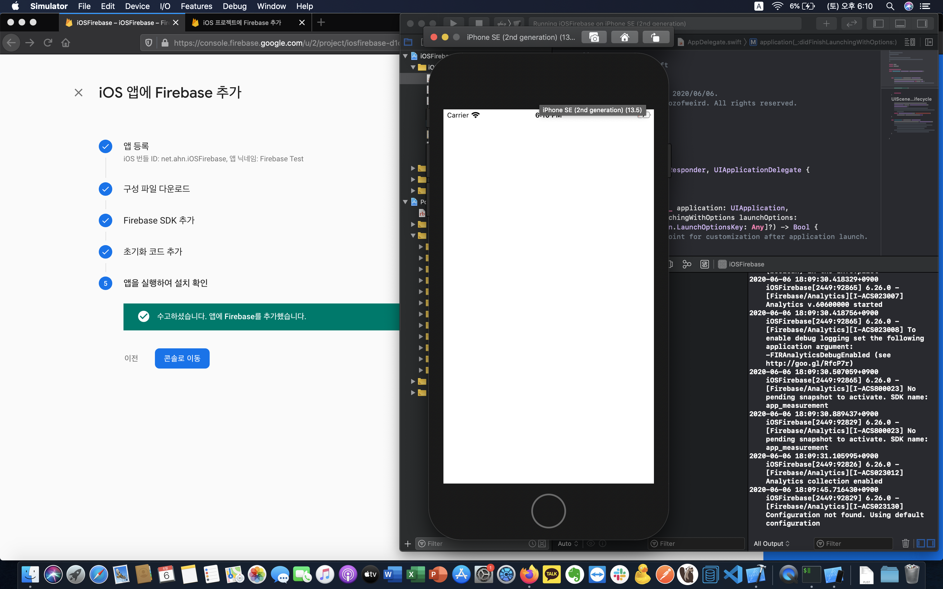Open the All Output dropdown
This screenshot has width=943, height=589.
tap(771, 544)
